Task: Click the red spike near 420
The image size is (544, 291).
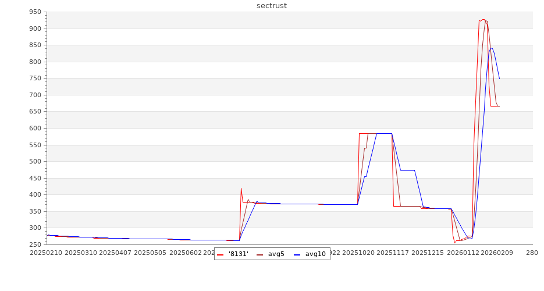Action: pos(241,188)
